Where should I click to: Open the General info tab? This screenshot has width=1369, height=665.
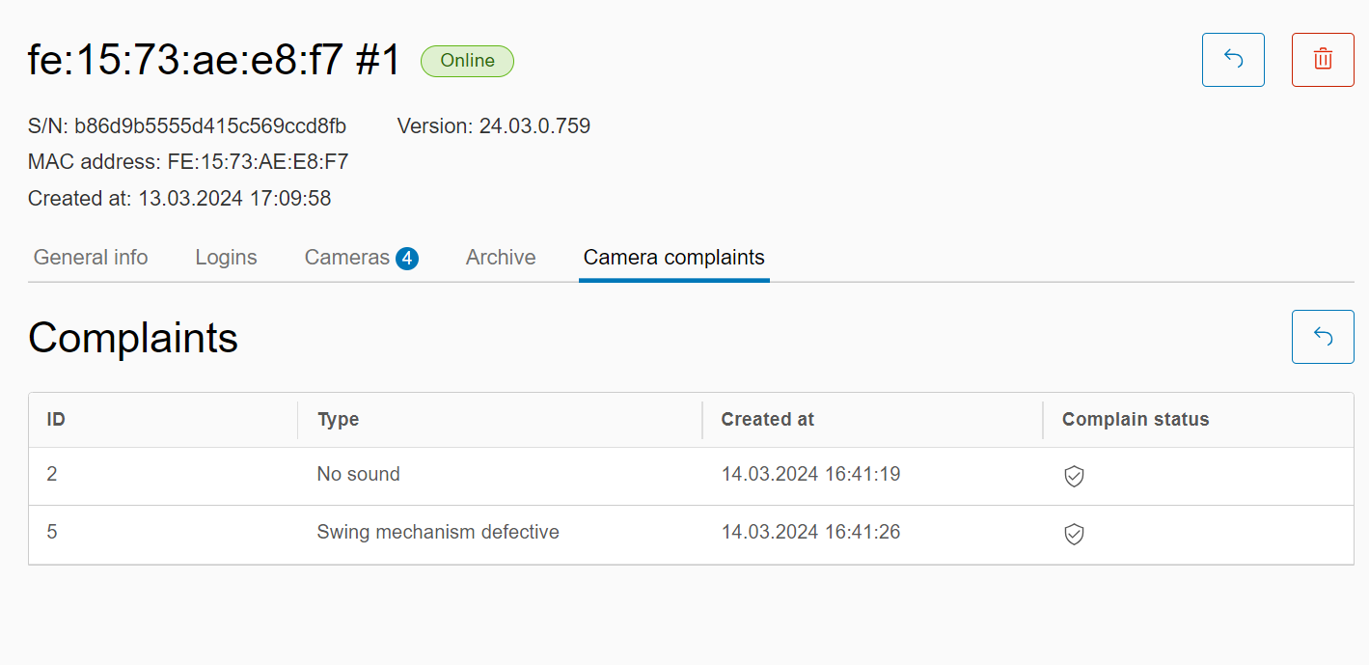click(x=91, y=258)
